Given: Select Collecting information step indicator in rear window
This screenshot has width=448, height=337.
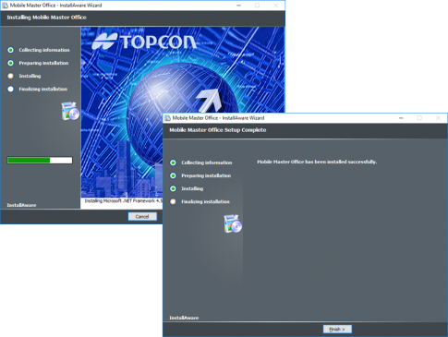Looking at the screenshot, I should coord(11,50).
